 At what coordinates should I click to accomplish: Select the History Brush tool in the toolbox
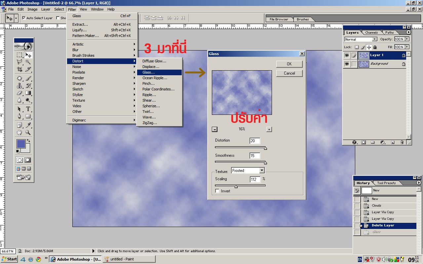(28, 86)
